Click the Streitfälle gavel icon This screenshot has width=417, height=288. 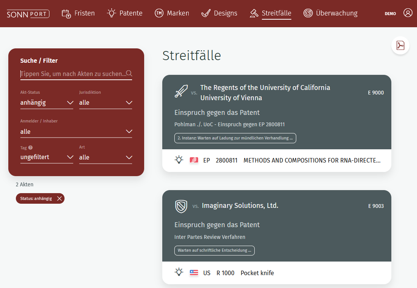254,13
